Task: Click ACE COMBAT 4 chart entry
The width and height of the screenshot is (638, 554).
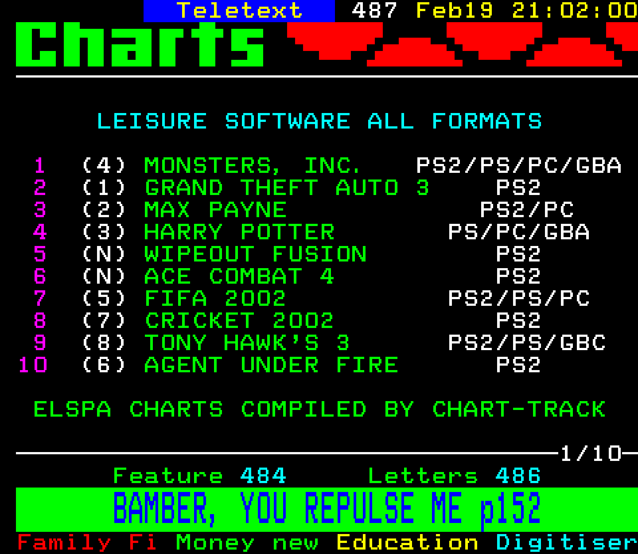Action: pyautogui.click(x=239, y=277)
